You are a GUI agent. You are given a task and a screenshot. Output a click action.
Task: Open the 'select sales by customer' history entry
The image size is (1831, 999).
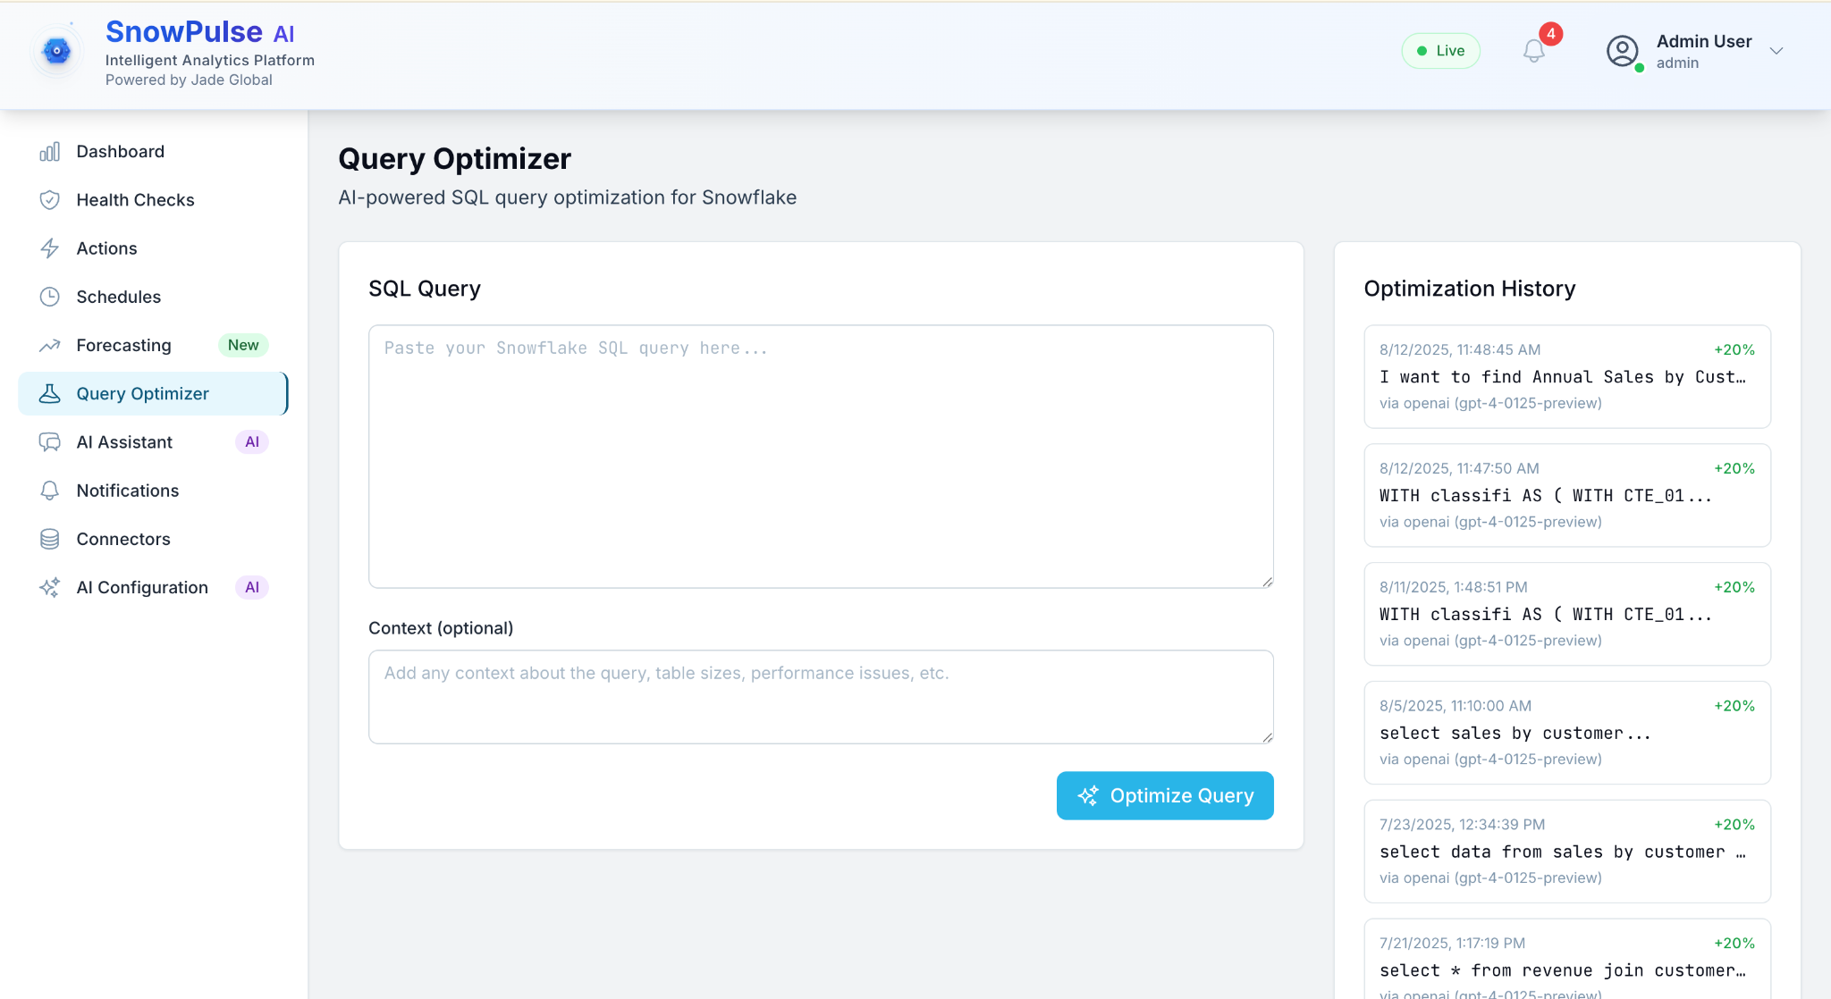(1566, 733)
